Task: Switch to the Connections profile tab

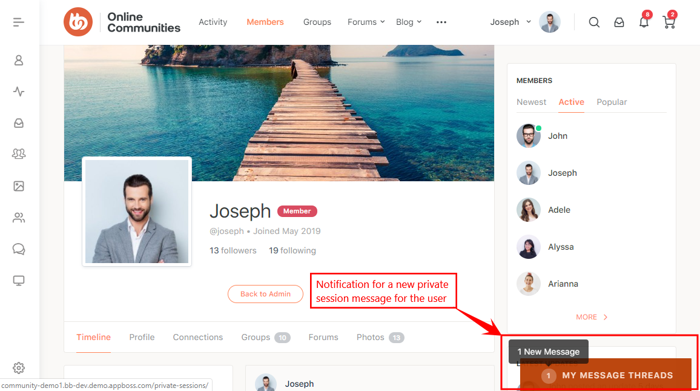Action: click(x=198, y=337)
